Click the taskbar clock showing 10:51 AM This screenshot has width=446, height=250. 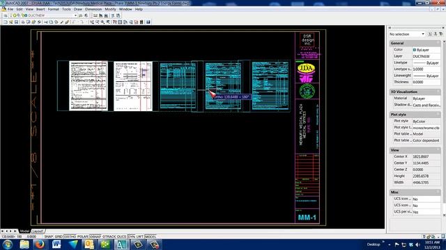(432, 242)
